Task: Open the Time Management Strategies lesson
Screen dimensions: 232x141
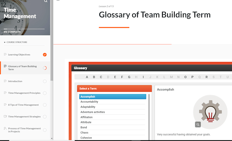Action: pyautogui.click(x=25, y=116)
